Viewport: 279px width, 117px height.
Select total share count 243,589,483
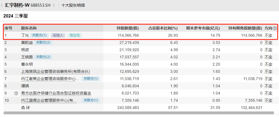tap(128, 108)
